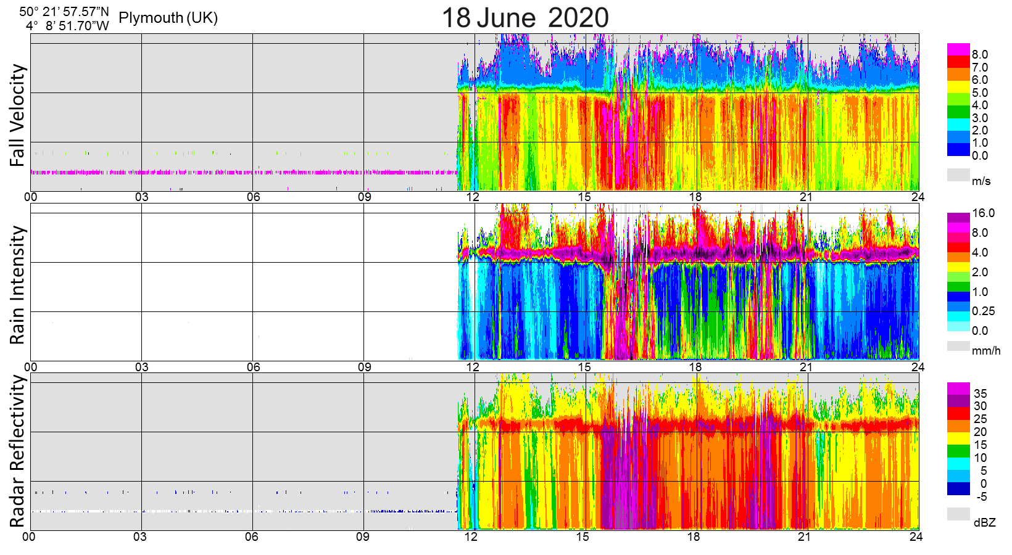Pick the purple swatch atop Rain Intensity legend
Image resolution: width=1012 pixels, height=555 pixels.
point(958,218)
